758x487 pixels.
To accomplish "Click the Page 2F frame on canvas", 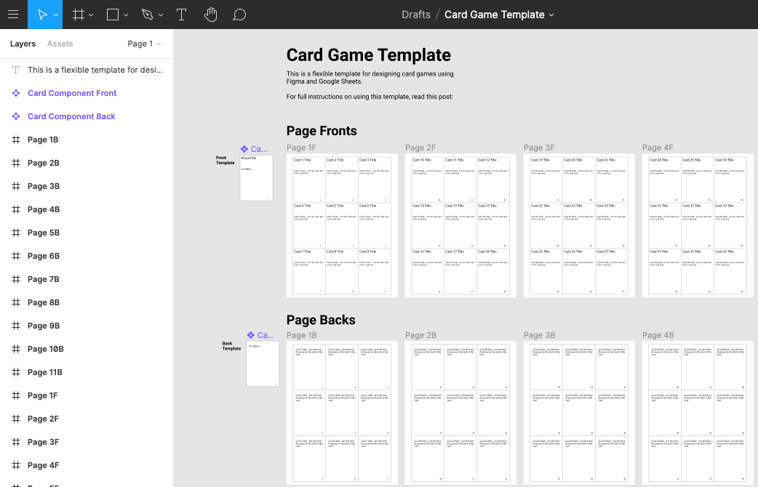I will click(460, 225).
